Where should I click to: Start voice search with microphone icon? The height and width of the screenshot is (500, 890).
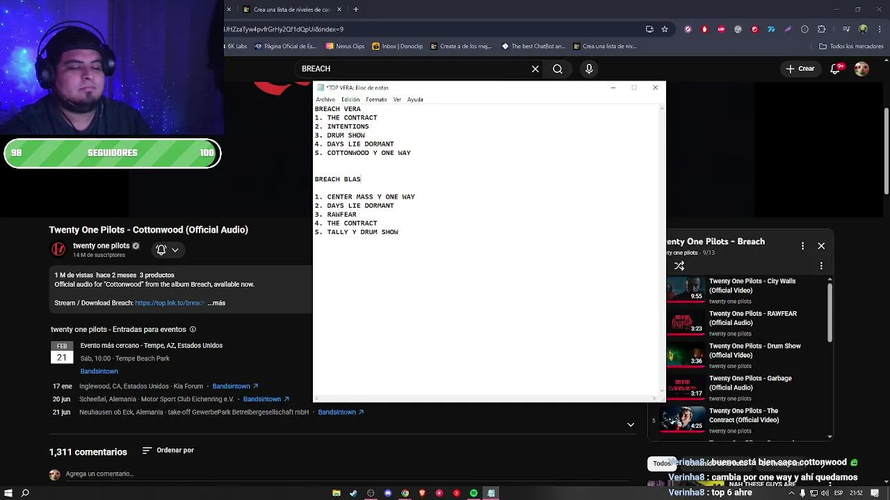(589, 69)
